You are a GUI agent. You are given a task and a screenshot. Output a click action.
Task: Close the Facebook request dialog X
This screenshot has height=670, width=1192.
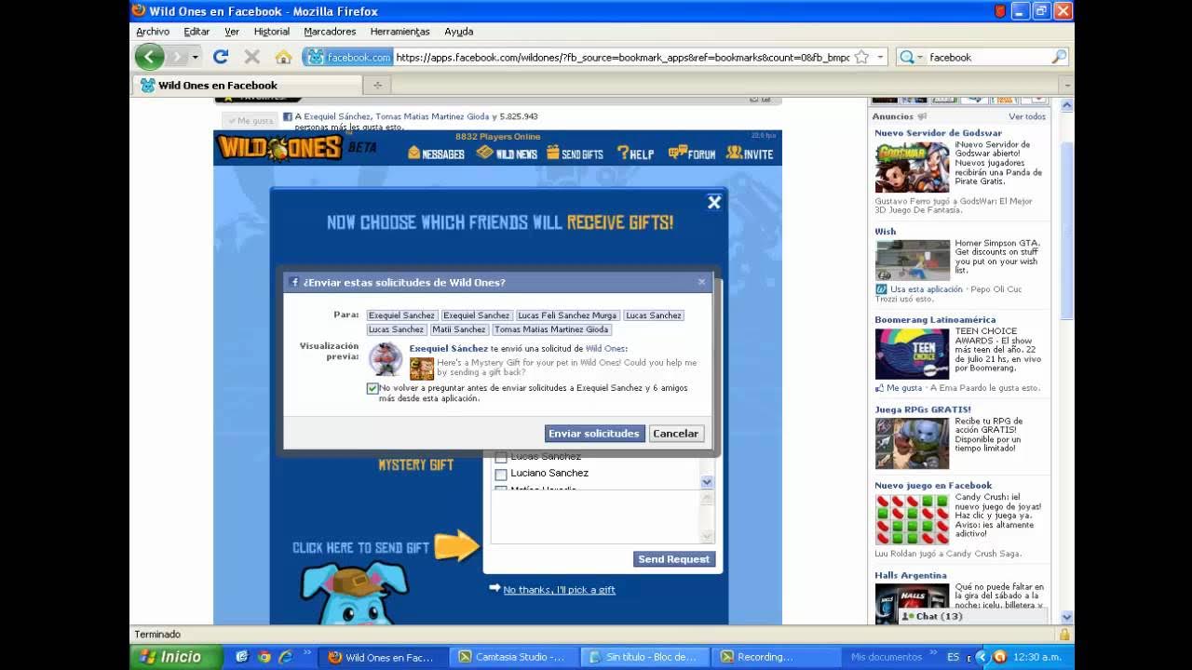(702, 281)
